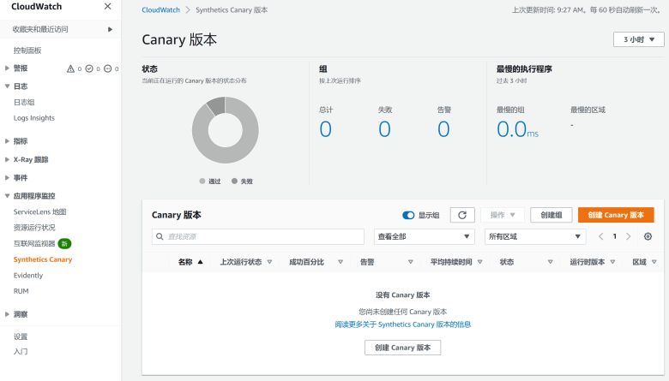Sort by 名称 ascending arrow
Screen dimensions: 669x381
201,262
